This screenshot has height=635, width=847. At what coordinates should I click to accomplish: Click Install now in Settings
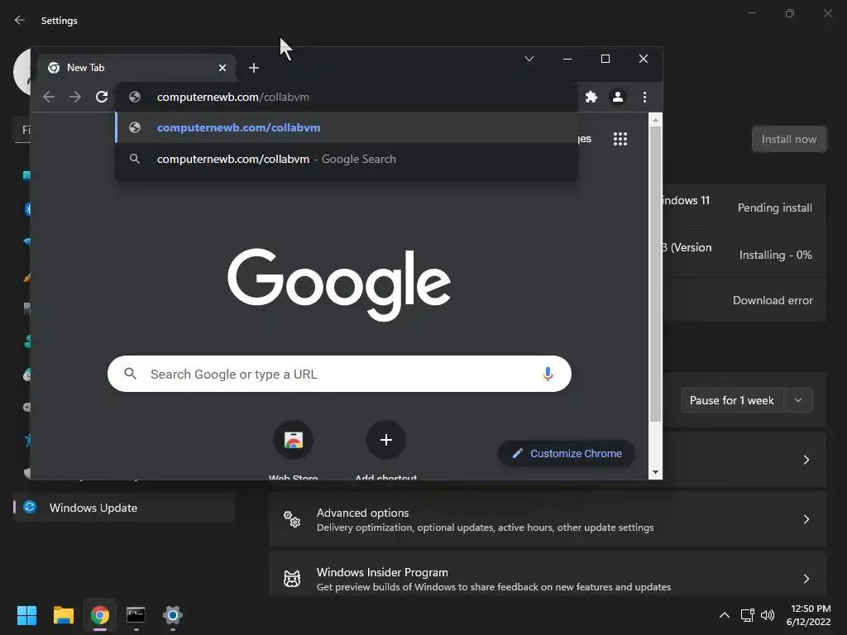pyautogui.click(x=789, y=139)
